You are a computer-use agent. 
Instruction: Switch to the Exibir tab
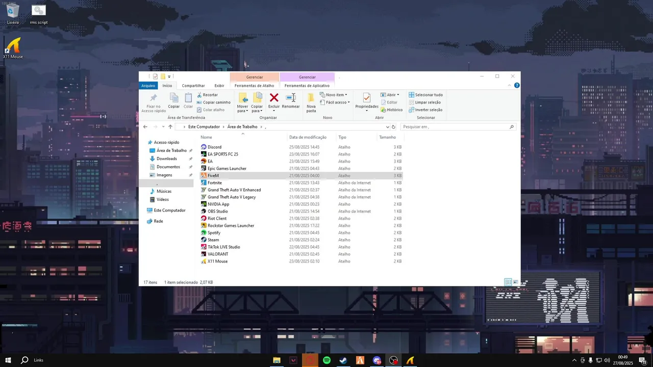point(219,86)
